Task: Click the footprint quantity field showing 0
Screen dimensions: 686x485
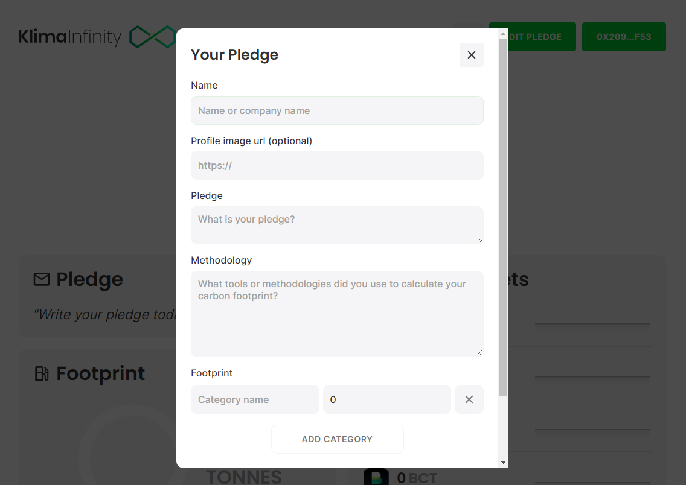Action: pyautogui.click(x=386, y=399)
